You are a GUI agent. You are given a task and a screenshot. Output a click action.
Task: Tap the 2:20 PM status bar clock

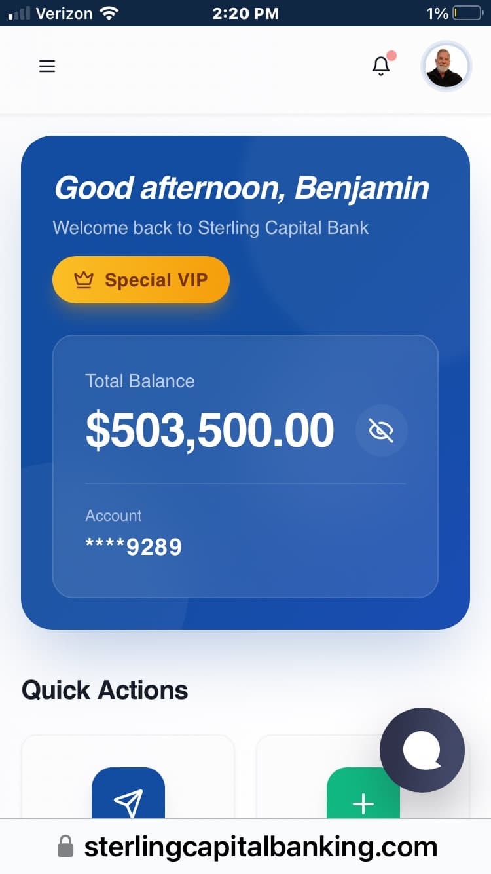coord(245,13)
